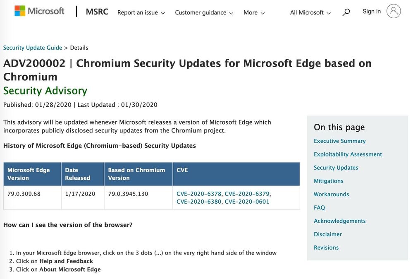The image size is (413, 279).
Task: Jump to Exploitability Assessment section
Action: [x=348, y=154]
